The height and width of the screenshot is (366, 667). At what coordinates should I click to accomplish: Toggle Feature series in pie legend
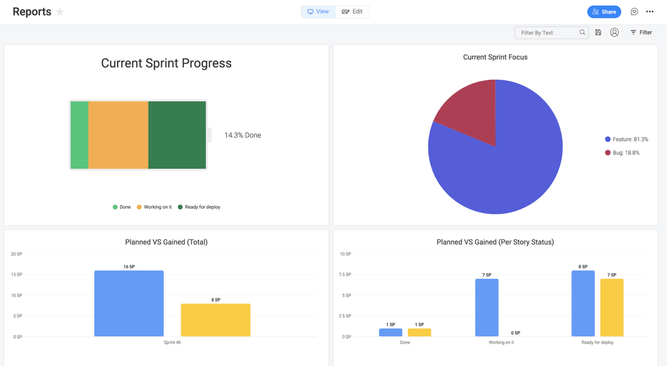coord(626,139)
